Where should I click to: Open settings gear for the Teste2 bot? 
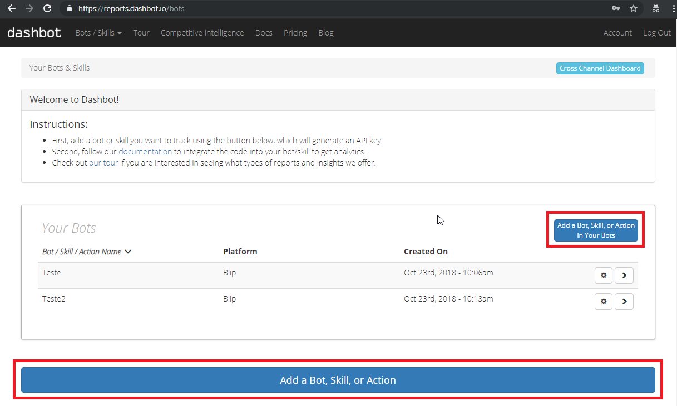(604, 301)
